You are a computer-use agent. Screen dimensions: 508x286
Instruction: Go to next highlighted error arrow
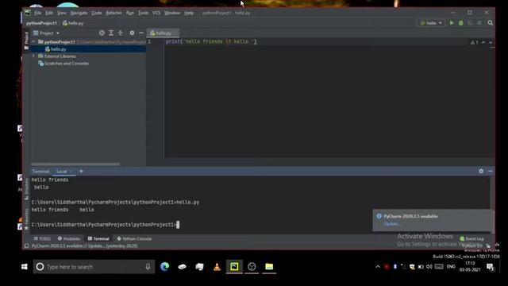491,42
